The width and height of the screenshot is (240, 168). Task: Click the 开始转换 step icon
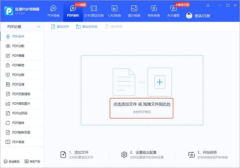191,155
